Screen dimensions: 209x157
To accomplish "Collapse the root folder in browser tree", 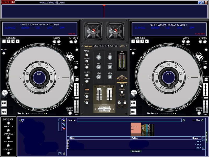I will tap(20, 120).
